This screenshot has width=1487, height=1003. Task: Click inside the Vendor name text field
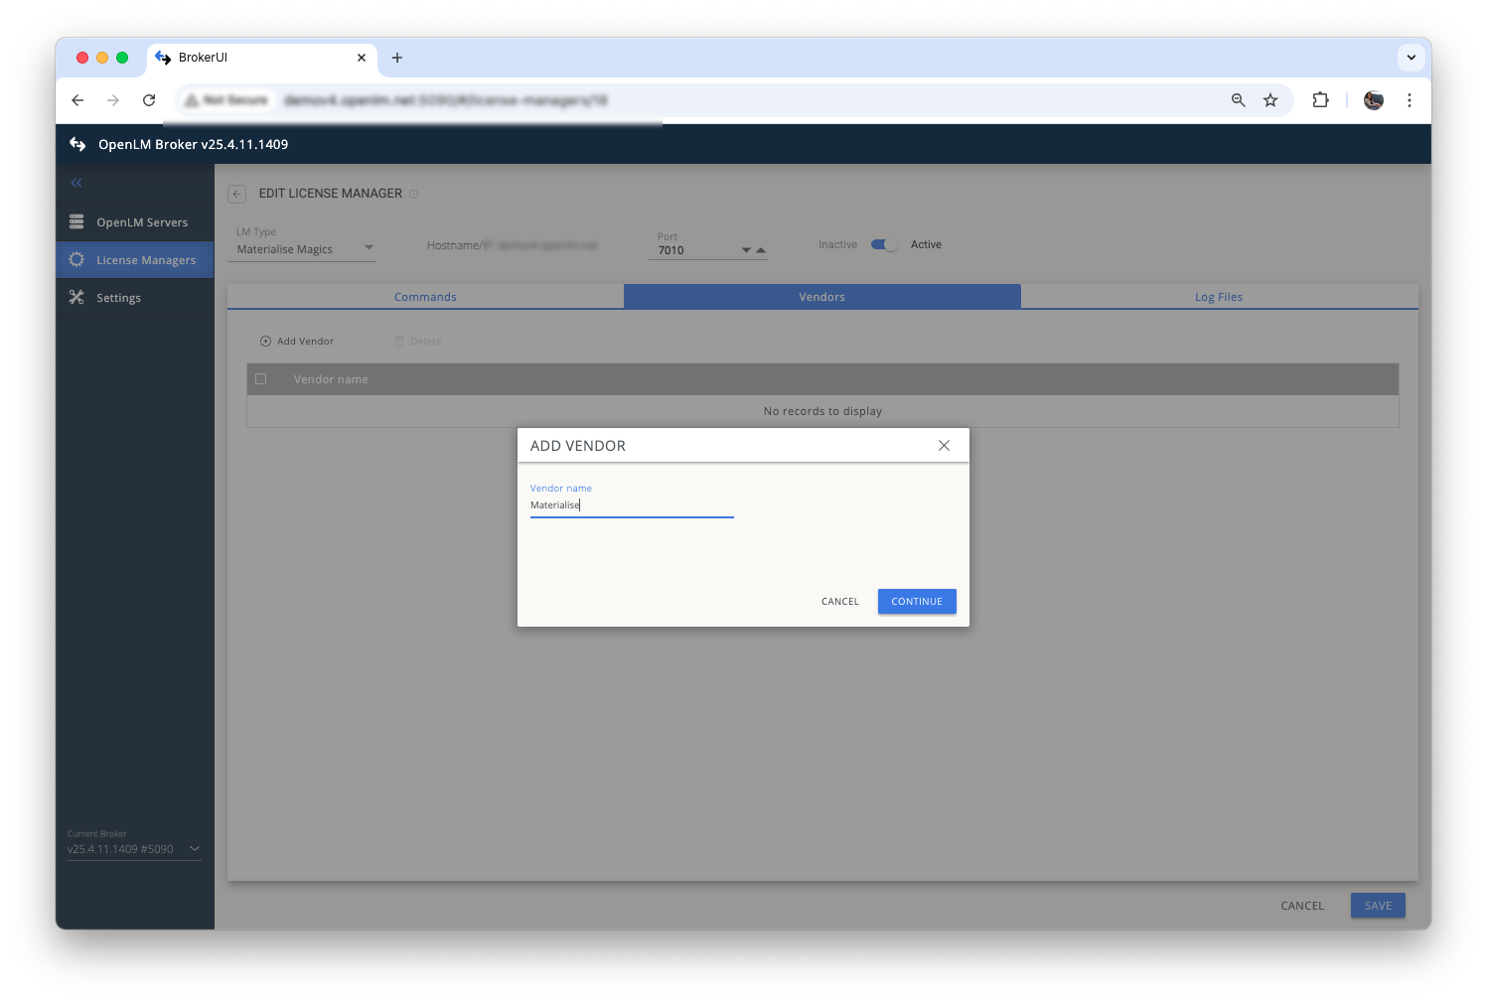[632, 505]
